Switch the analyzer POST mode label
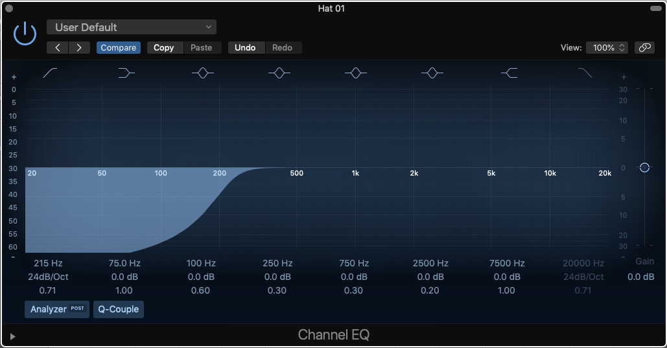 click(77, 308)
